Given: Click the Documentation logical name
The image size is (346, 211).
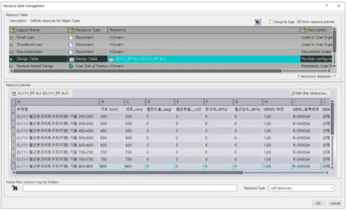Looking at the screenshot, I should tap(30, 52).
